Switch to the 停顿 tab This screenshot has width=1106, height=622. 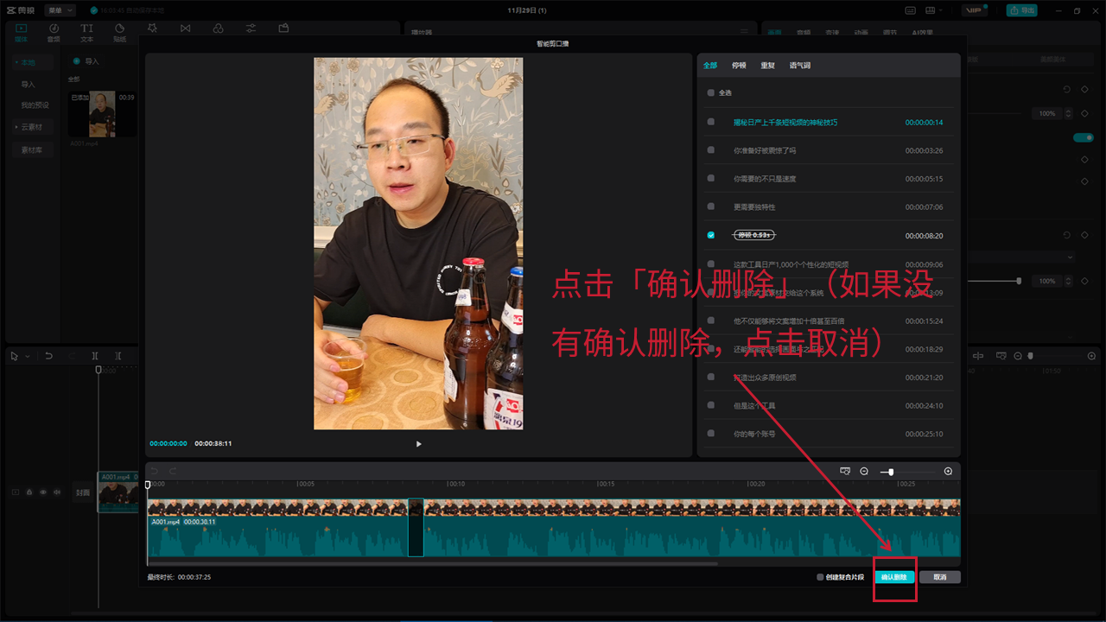click(739, 66)
